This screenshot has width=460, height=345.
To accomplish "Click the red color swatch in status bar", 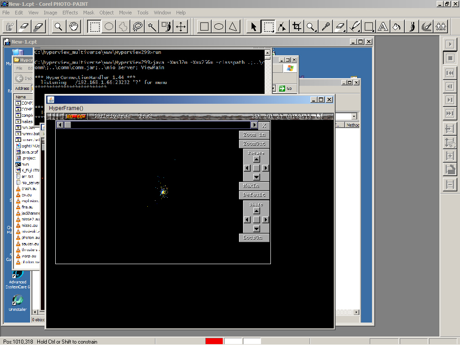I will pos(214,341).
